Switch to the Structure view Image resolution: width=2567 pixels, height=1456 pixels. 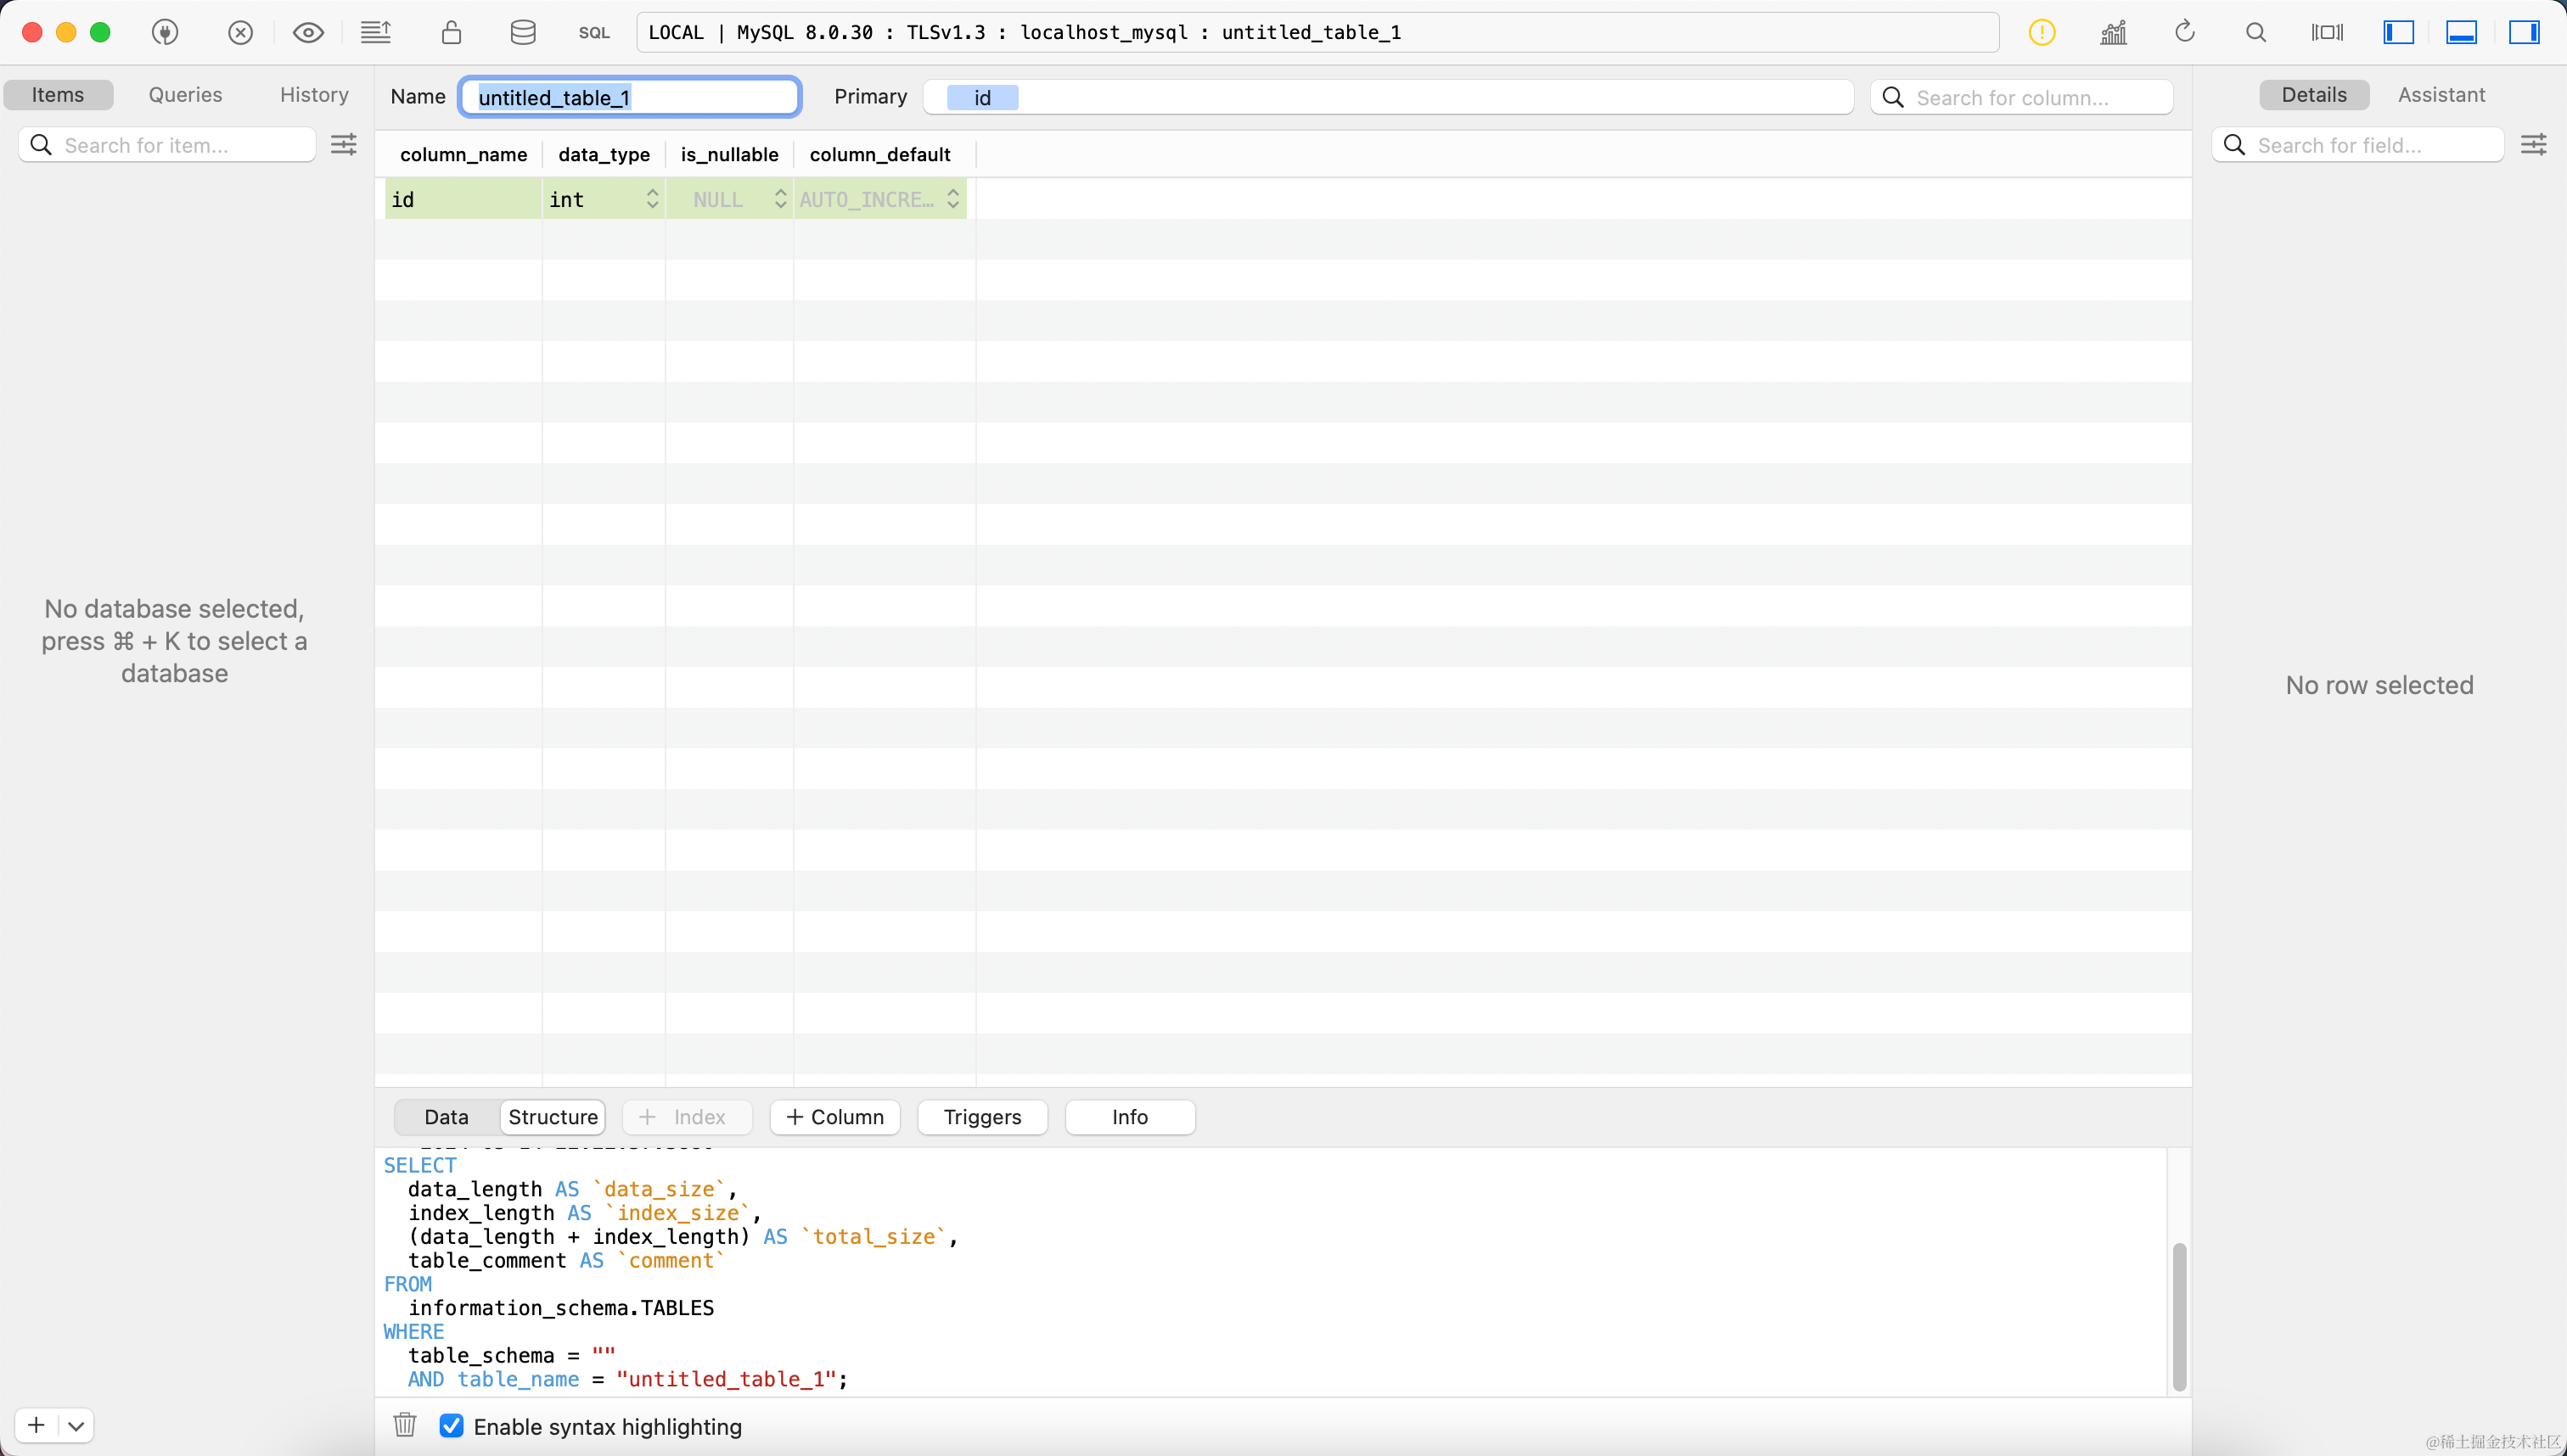click(553, 1117)
